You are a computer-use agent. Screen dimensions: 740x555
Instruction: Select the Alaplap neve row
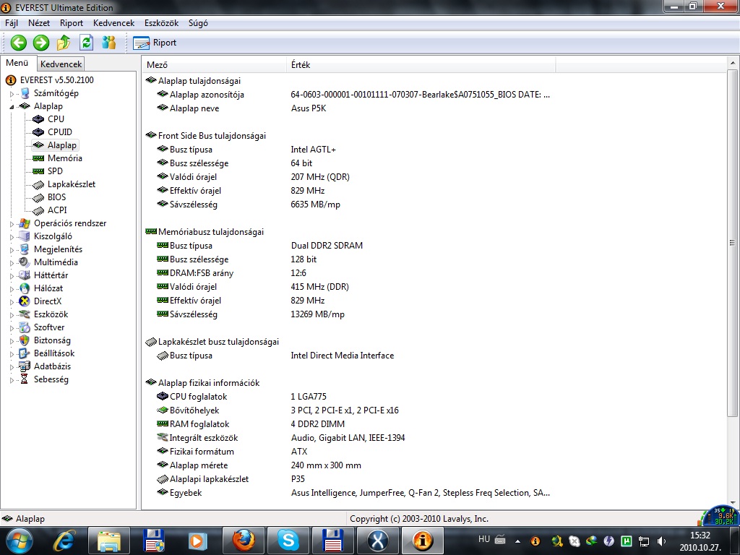[x=354, y=108]
